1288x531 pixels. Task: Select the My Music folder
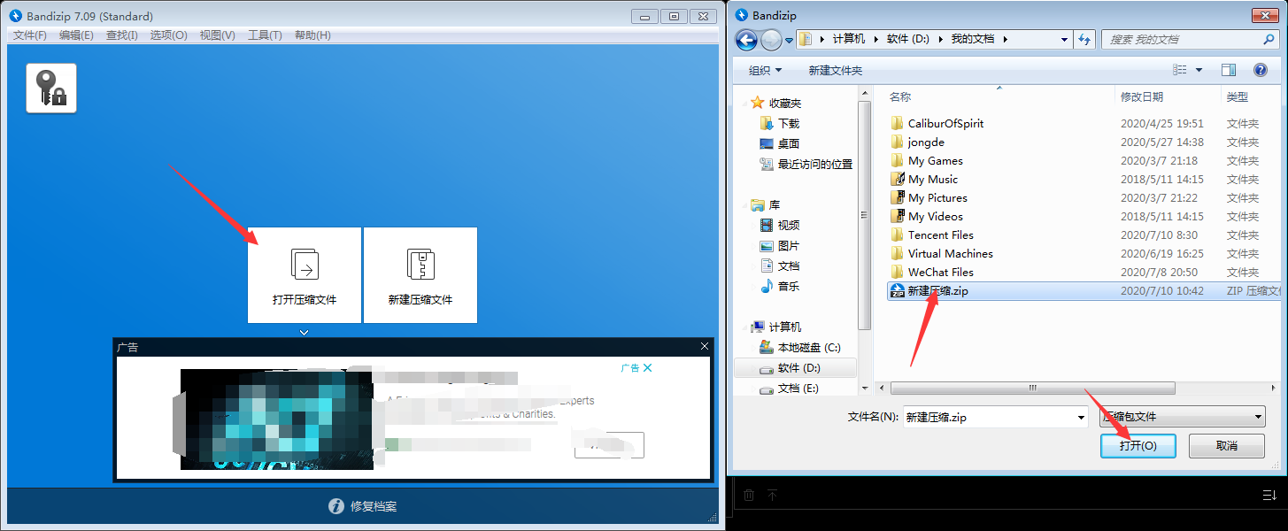(933, 179)
